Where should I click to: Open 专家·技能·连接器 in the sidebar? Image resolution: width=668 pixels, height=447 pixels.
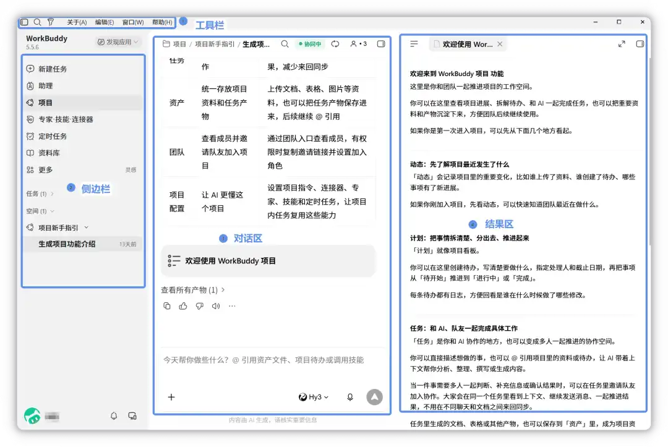83,119
